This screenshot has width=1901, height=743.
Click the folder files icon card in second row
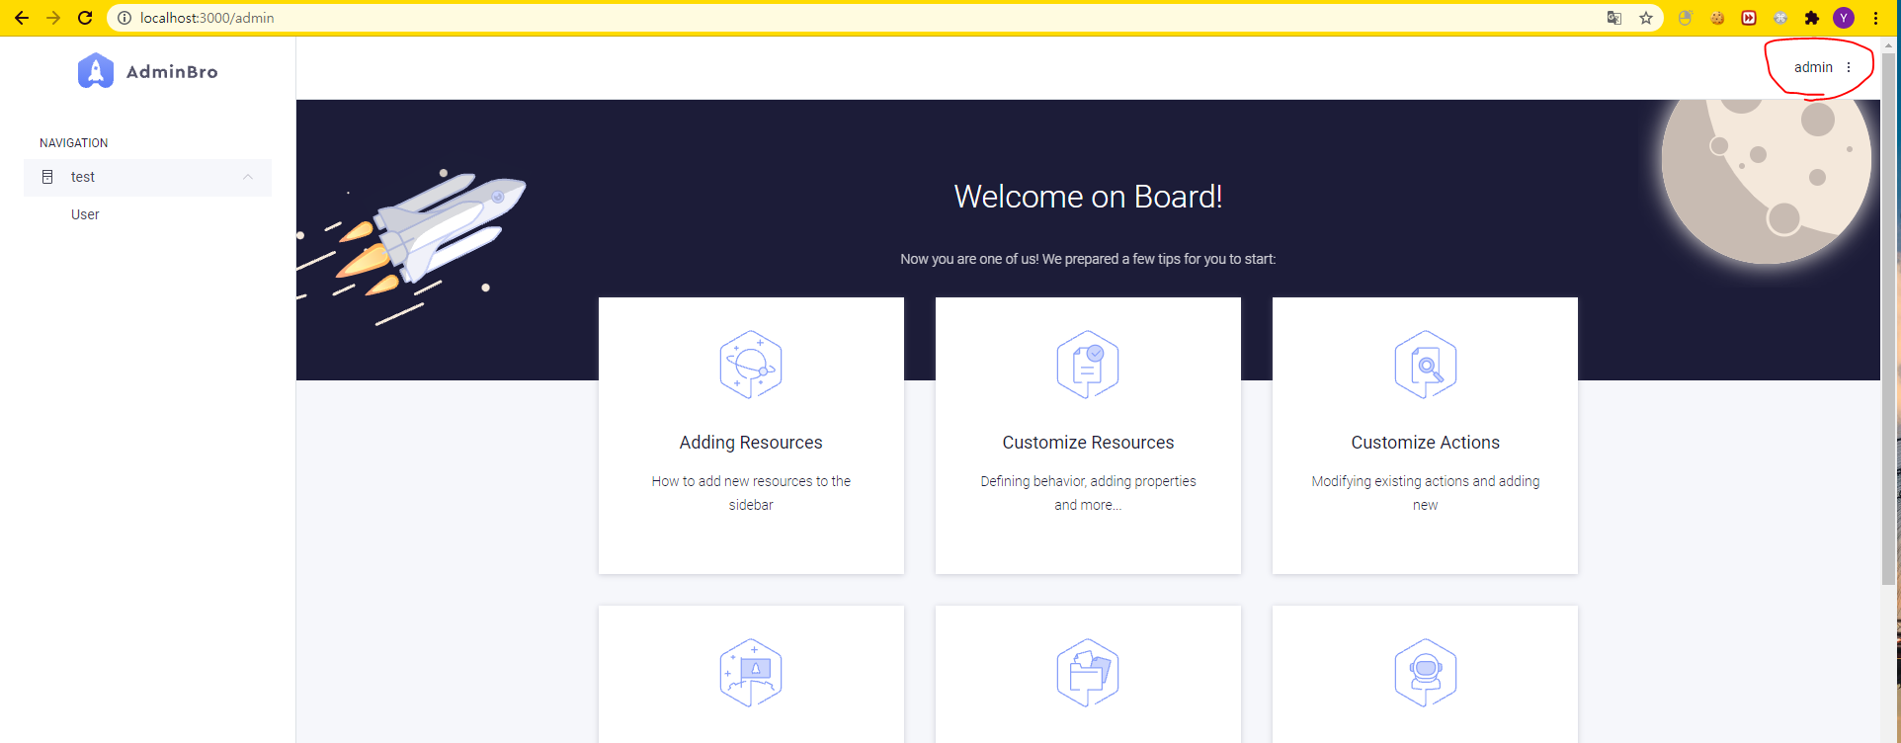click(x=1088, y=673)
